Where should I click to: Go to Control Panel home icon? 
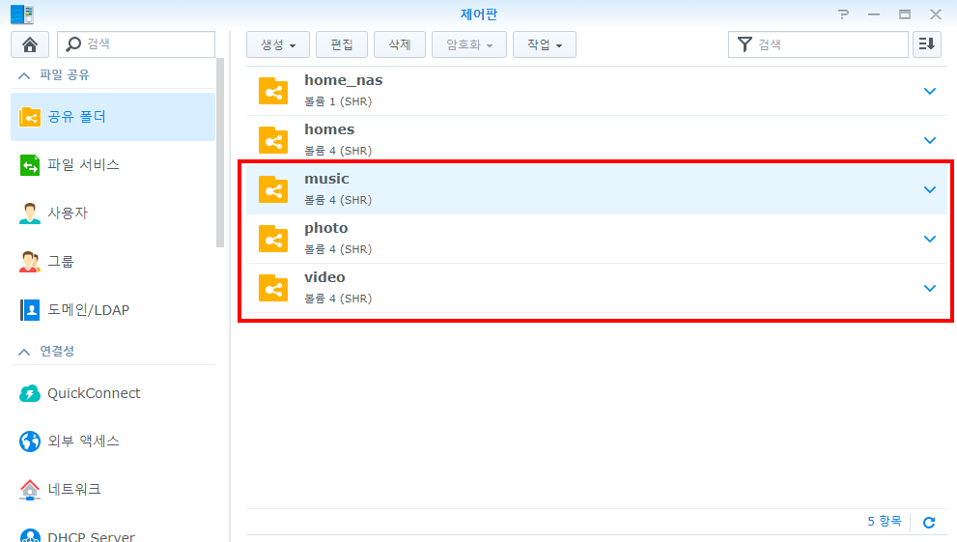(x=29, y=44)
